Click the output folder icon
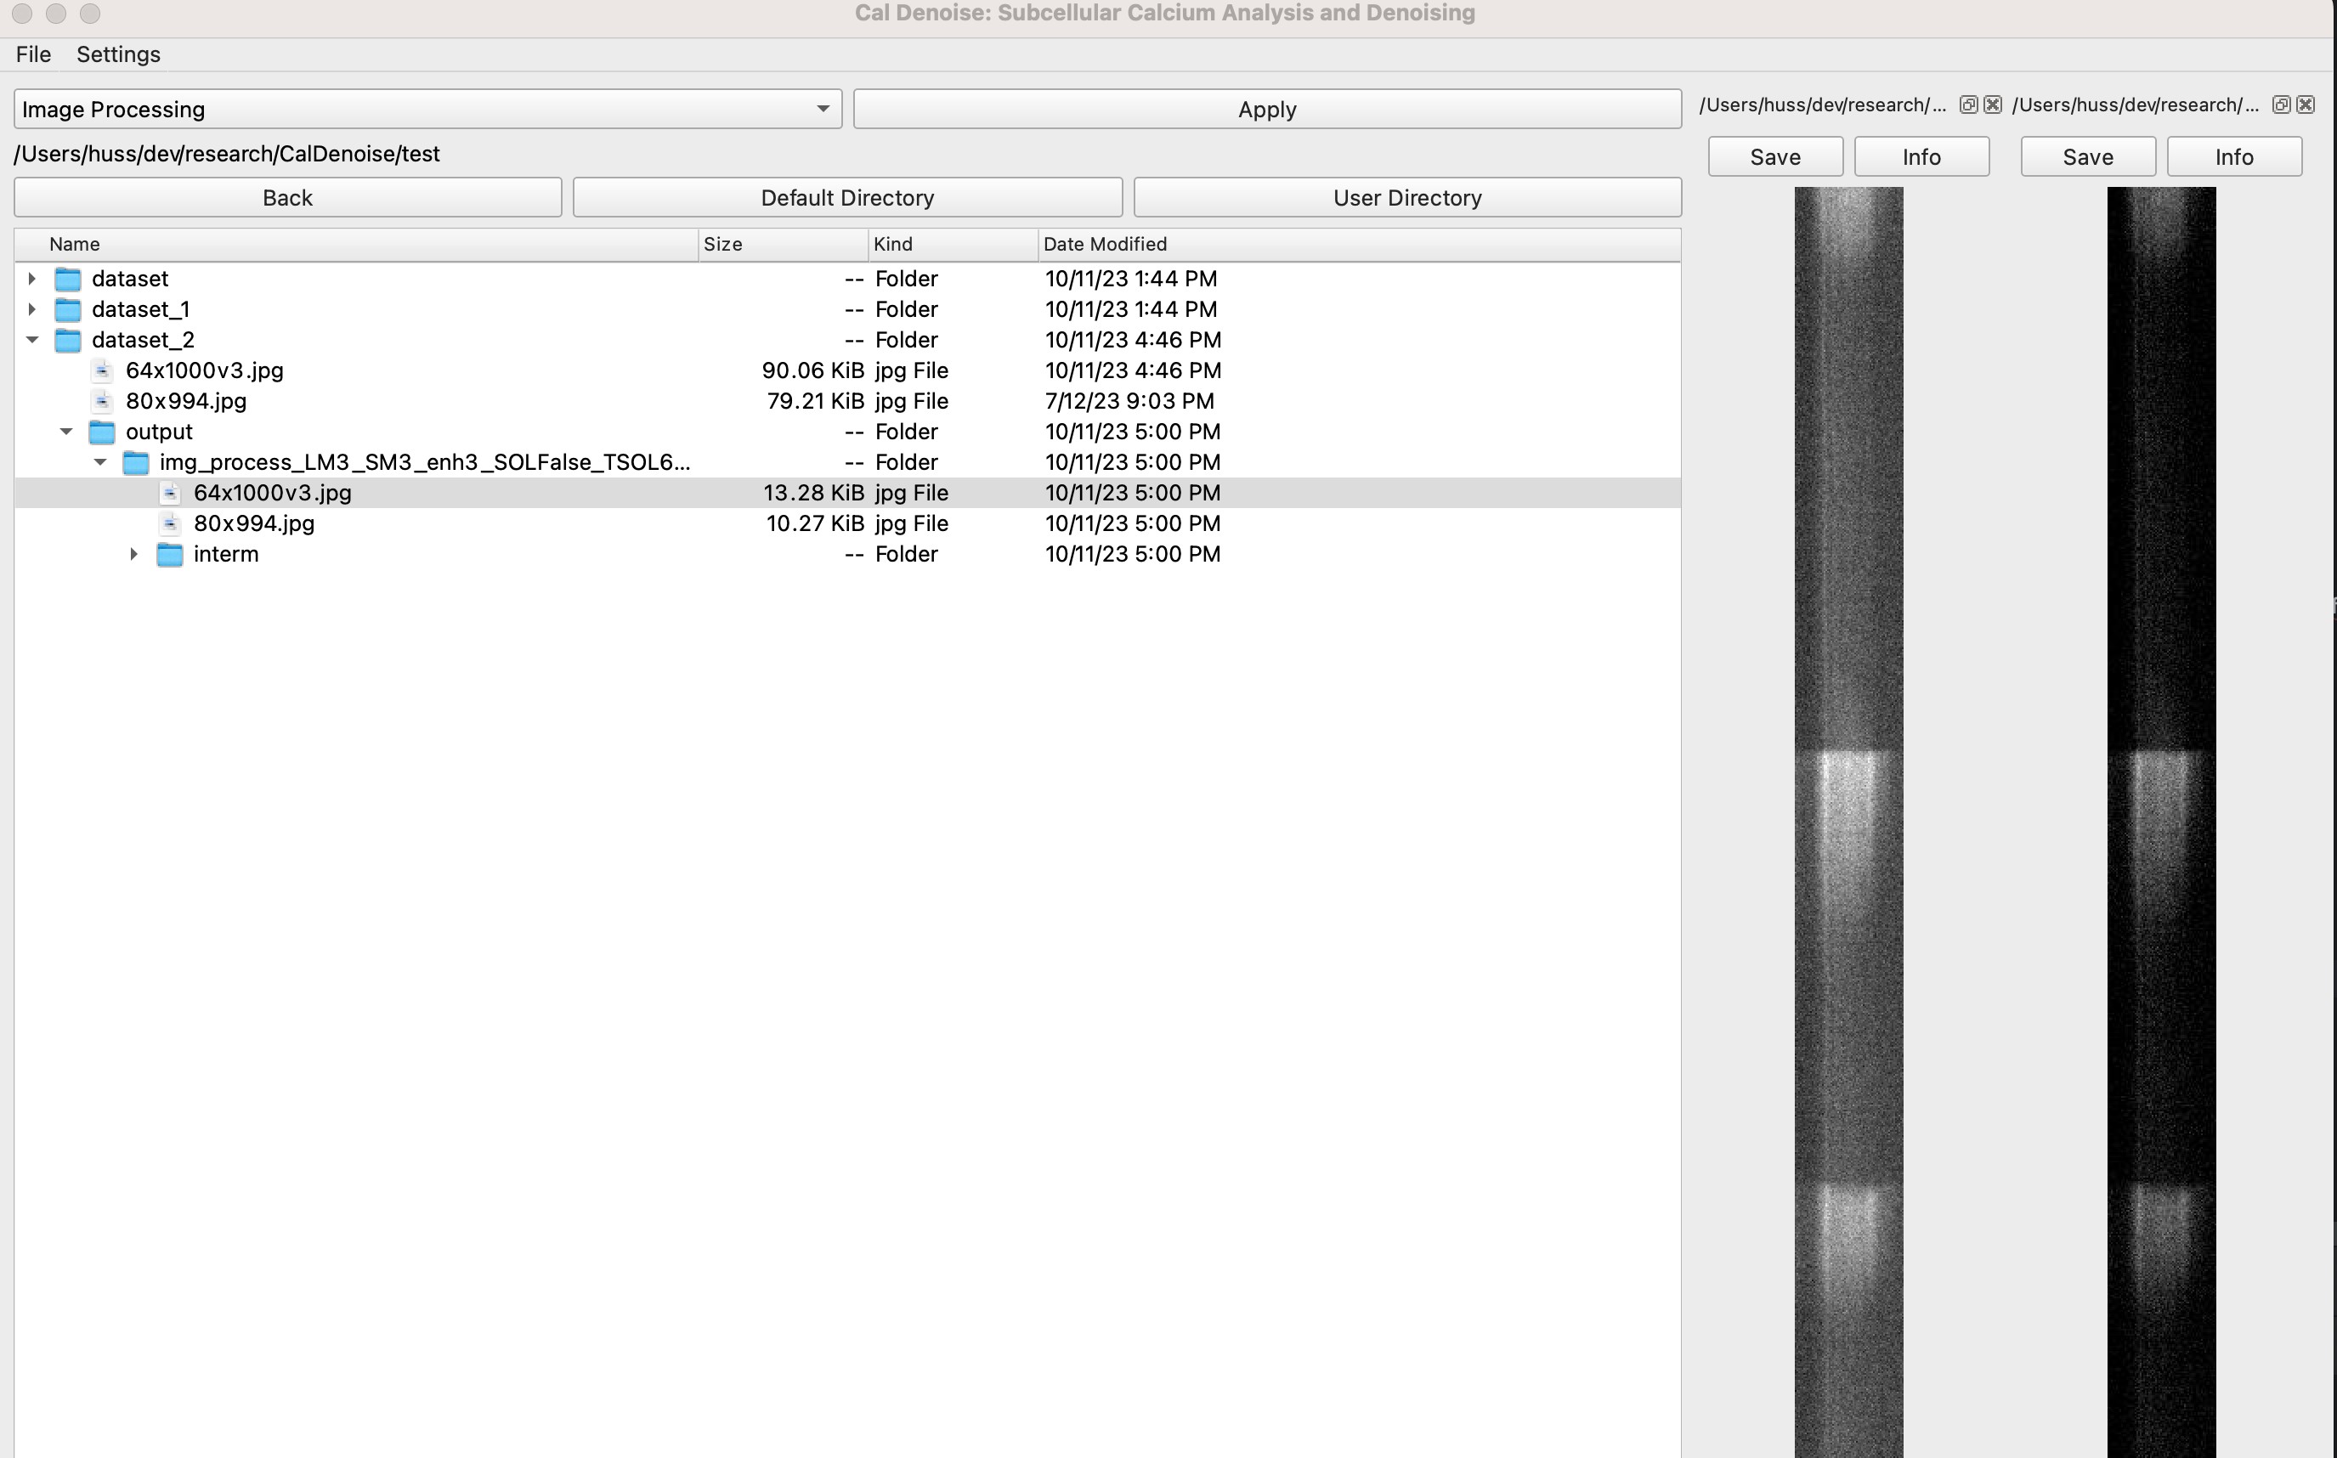The image size is (2337, 1458). coord(101,432)
